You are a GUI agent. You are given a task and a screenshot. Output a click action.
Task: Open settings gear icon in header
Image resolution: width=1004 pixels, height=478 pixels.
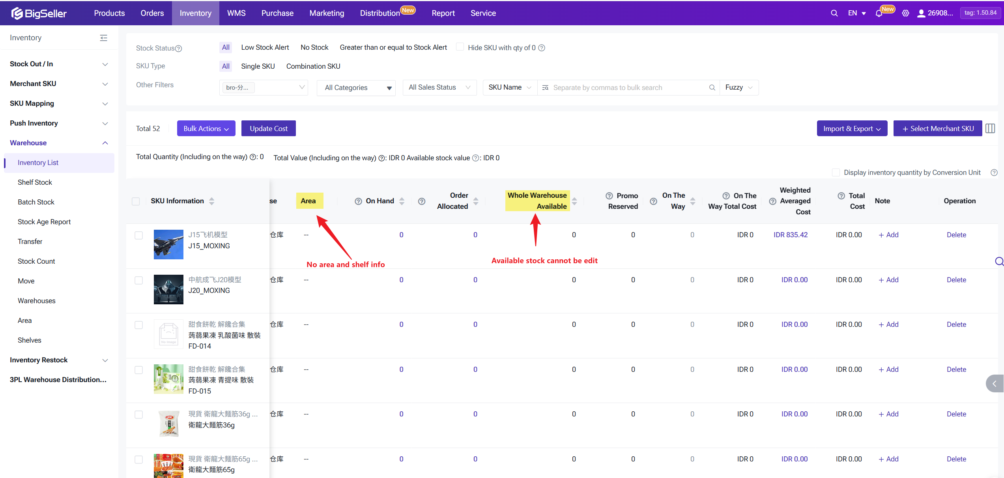point(905,13)
